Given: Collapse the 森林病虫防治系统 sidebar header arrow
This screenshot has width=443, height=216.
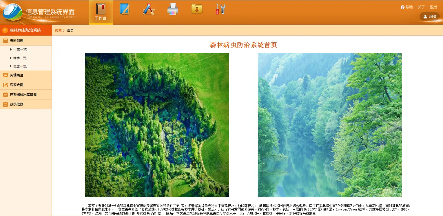Looking at the screenshot, I should click(5, 30).
